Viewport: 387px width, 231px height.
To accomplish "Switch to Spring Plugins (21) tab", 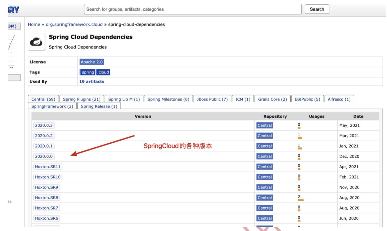I will coord(82,99).
